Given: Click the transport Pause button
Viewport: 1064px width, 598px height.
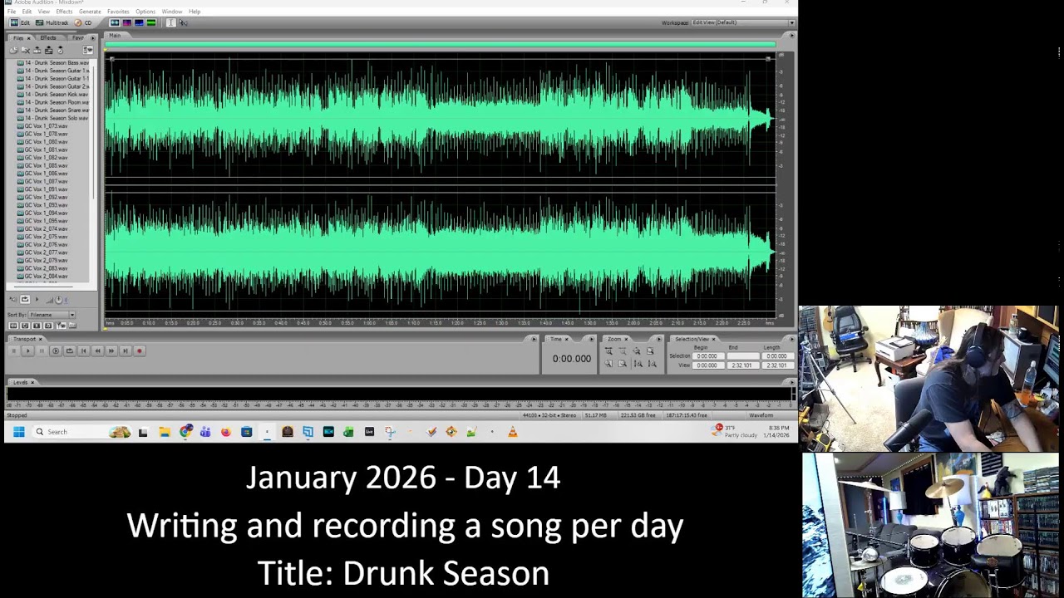Looking at the screenshot, I should [x=42, y=350].
